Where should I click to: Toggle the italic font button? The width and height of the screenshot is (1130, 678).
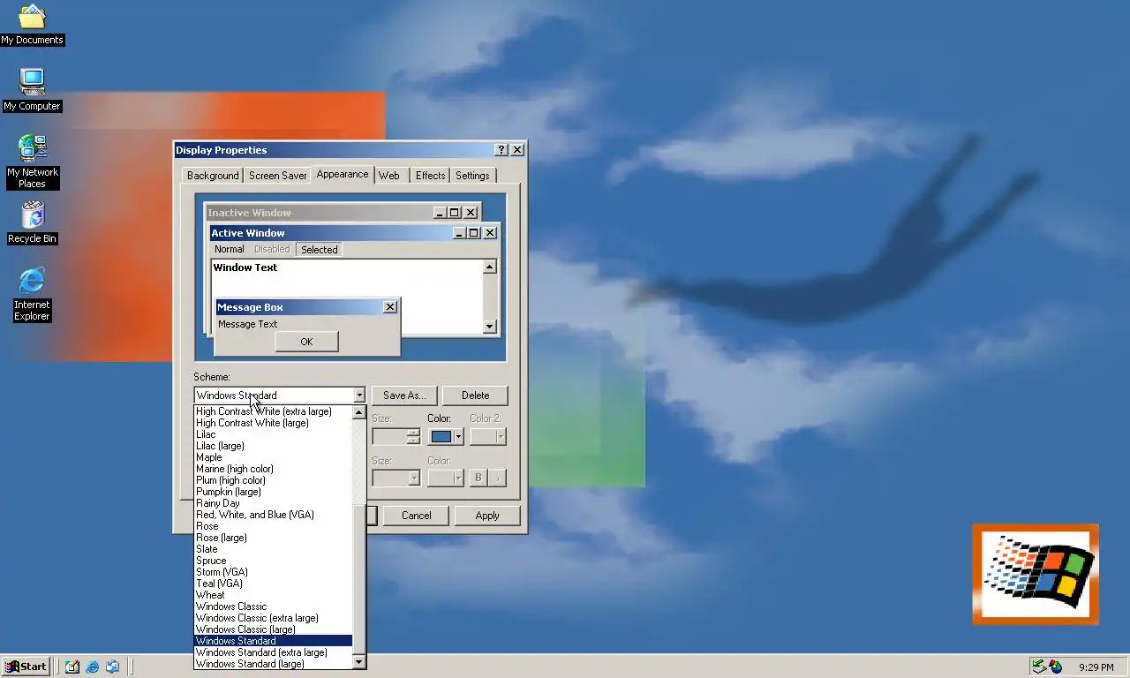coord(498,478)
